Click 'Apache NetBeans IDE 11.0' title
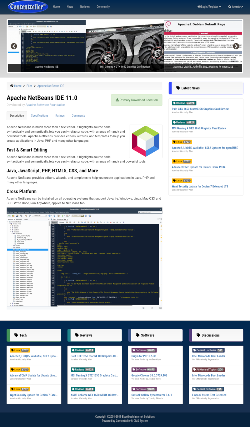This screenshot has height=427, width=250. click(x=42, y=98)
